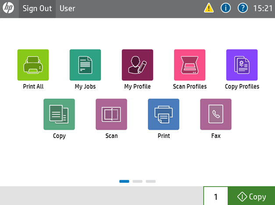Open the Fax app tile
275x205 pixels.
click(216, 114)
